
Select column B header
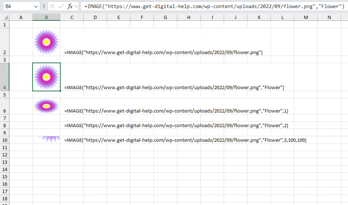click(46, 17)
